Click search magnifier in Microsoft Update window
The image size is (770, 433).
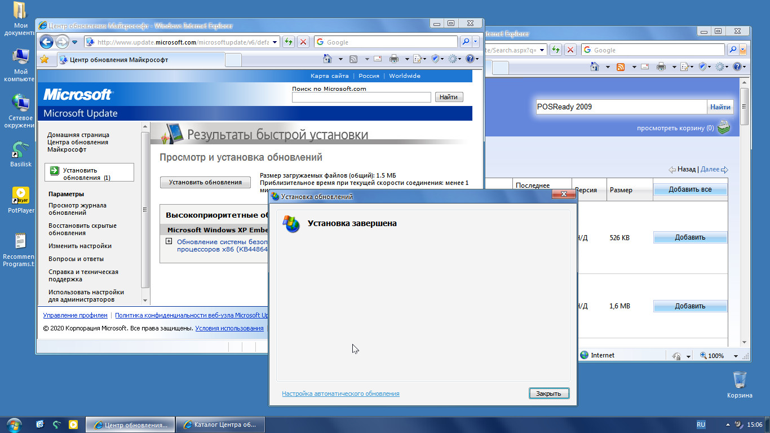pos(466,42)
